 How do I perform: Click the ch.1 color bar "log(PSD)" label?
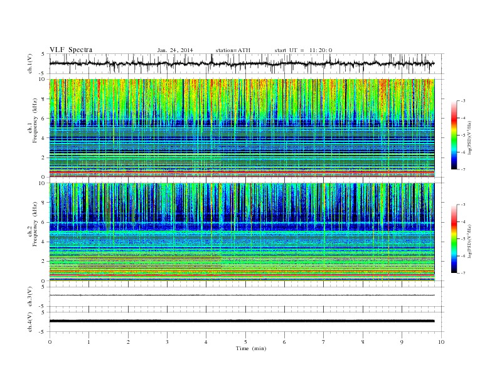[x=470, y=138]
